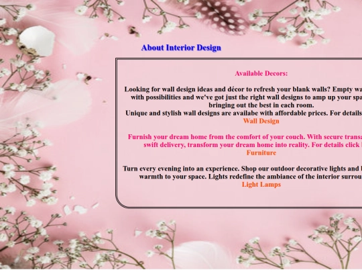Click the line starting 'Looking for wall design ideas'
Image resolution: width=362 pixels, height=272 pixels.
click(243, 89)
